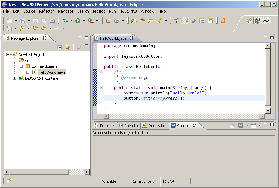Open the Window menu

[x=147, y=11]
